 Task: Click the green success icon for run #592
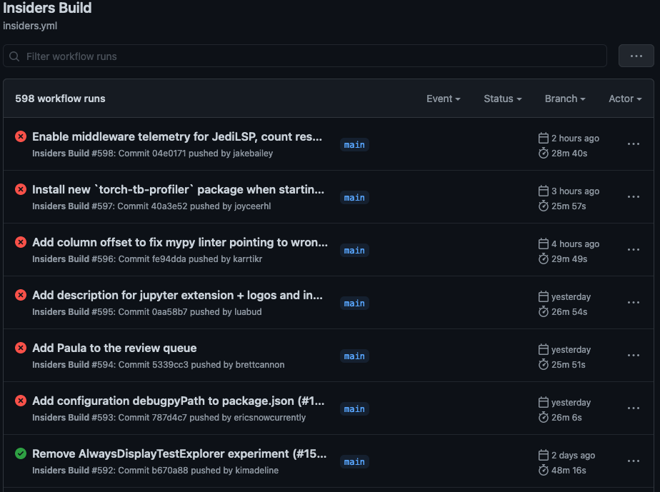pos(20,453)
